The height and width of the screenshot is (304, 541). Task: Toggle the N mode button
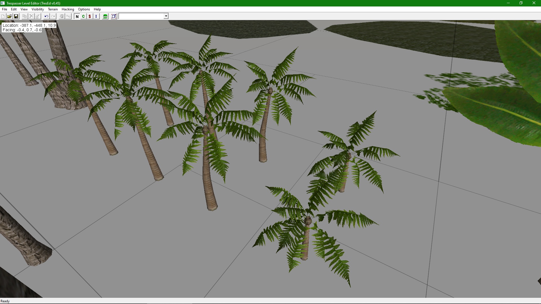coord(77,16)
